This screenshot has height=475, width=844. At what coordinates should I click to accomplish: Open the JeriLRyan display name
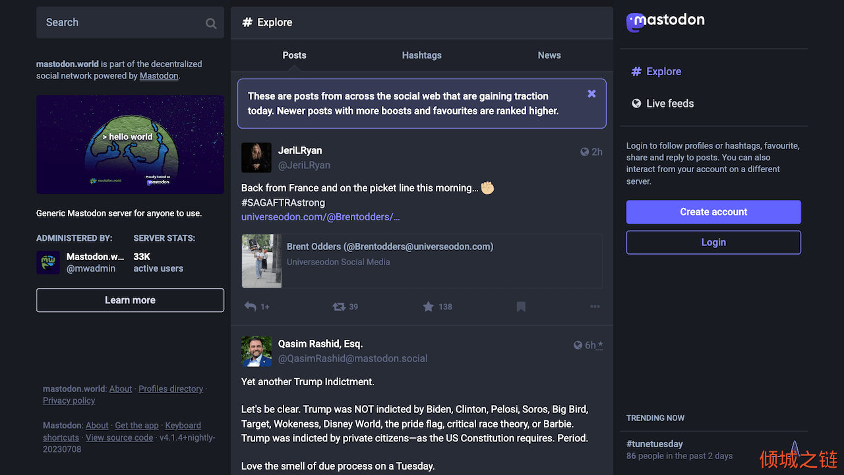pos(300,150)
